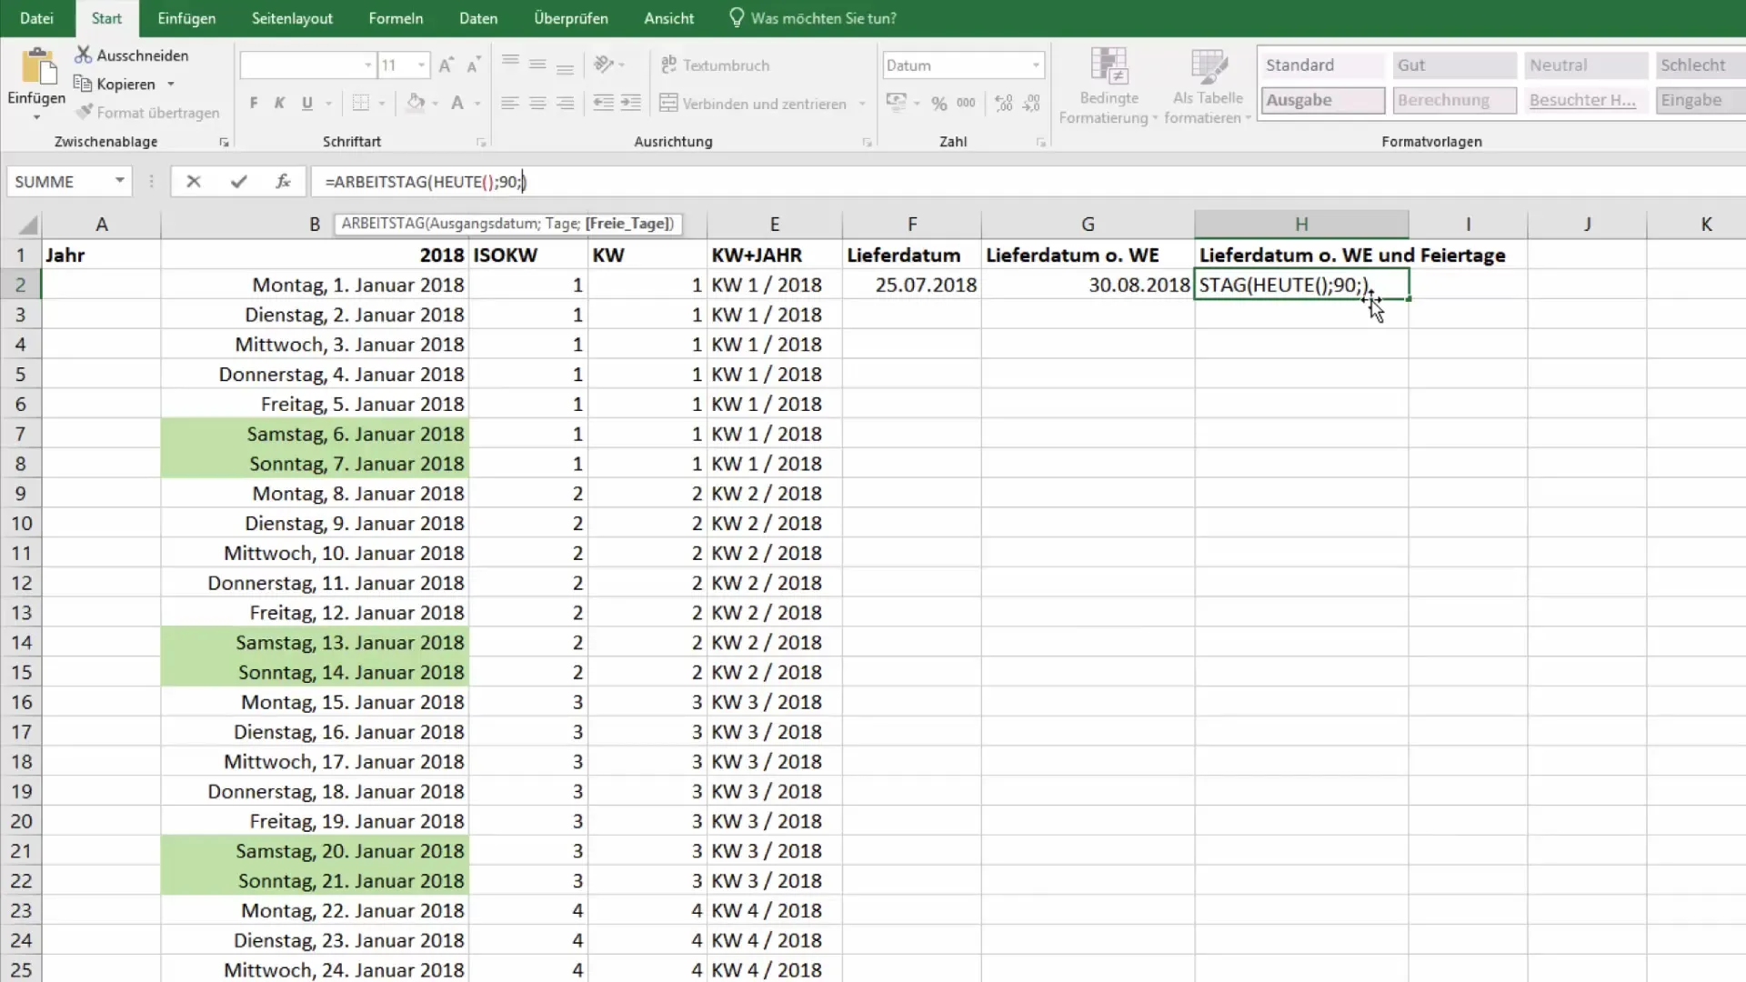
Task: Confirm formula entry checkmark
Action: (x=238, y=182)
